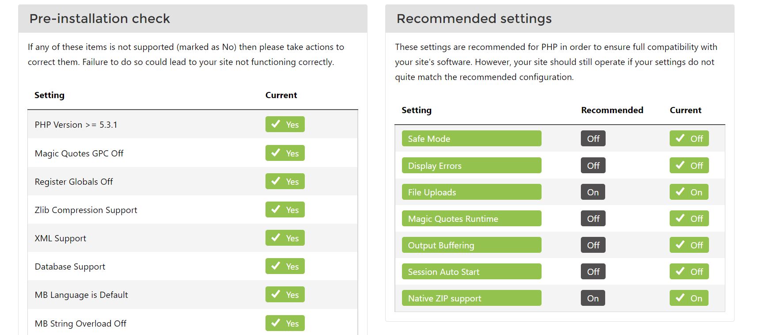Click the Yes badge for PHP Version

[x=285, y=124]
